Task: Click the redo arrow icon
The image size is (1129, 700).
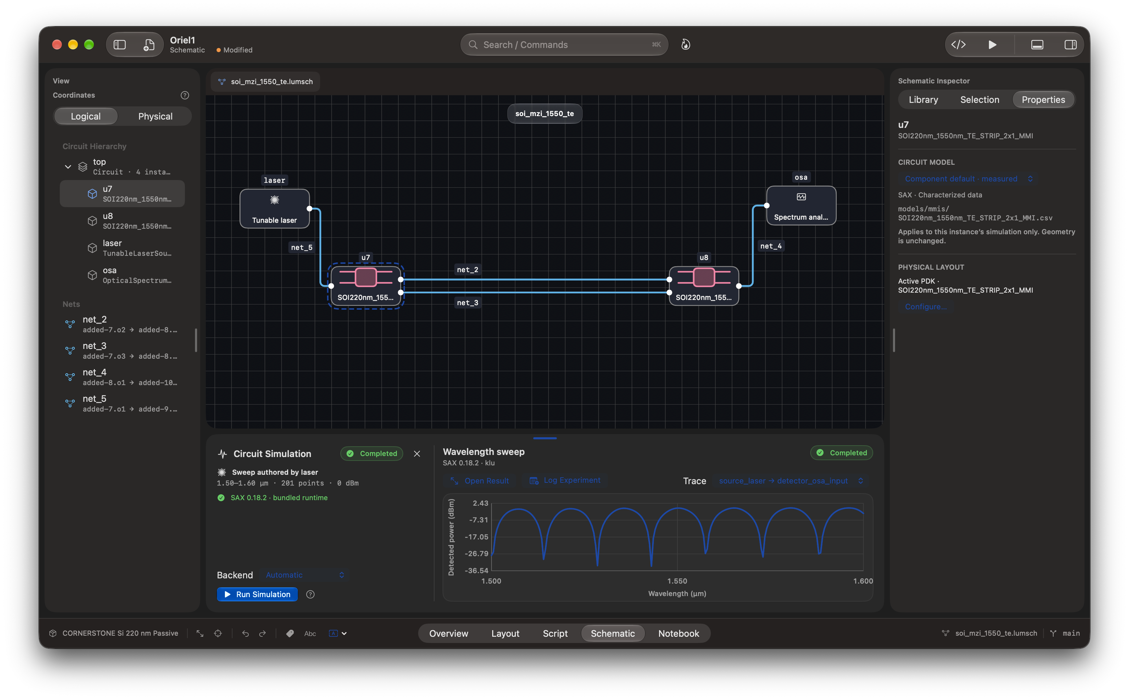Action: (262, 633)
